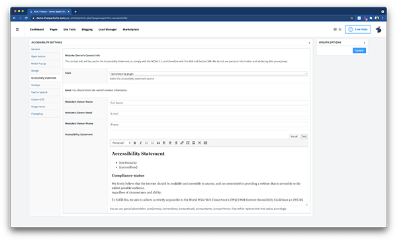Screen dimensions: 397x241
Task: Switch to the Open button tab
Action: [x=38, y=56]
